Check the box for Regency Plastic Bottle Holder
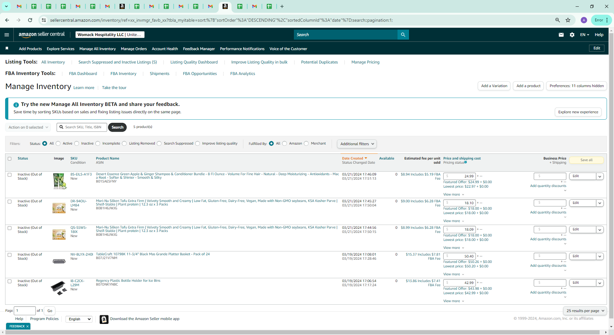The height and width of the screenshot is (335, 614). (x=10, y=281)
